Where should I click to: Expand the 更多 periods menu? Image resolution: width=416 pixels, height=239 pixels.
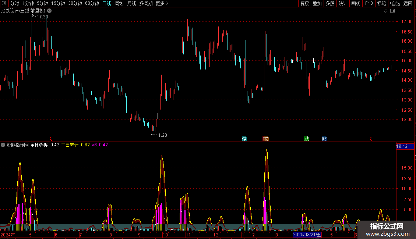point(162,3)
